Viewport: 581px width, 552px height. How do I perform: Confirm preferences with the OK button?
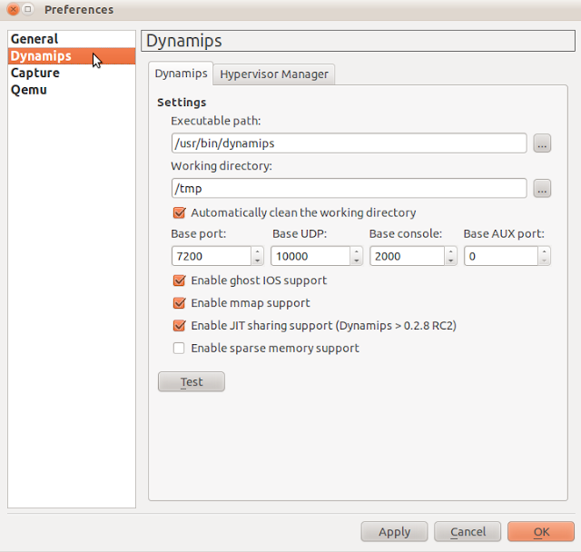click(541, 532)
